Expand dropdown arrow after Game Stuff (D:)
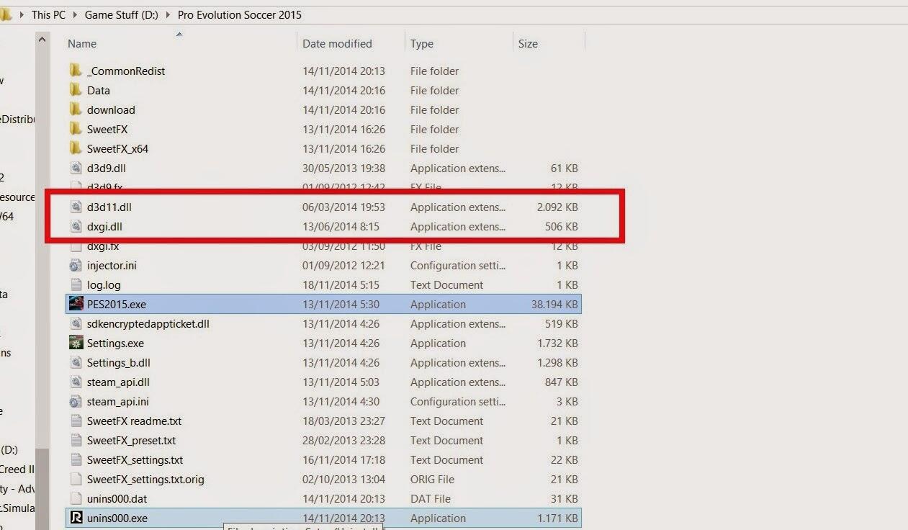The width and height of the screenshot is (908, 530). [168, 14]
